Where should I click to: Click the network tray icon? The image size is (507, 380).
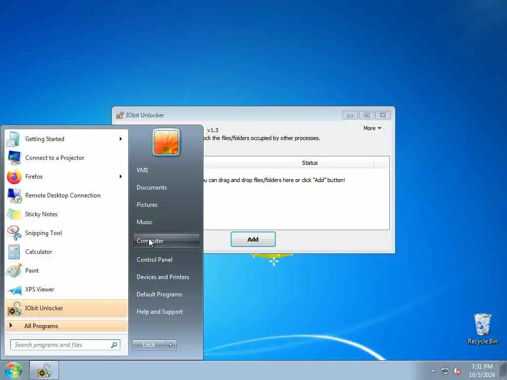tap(445, 371)
